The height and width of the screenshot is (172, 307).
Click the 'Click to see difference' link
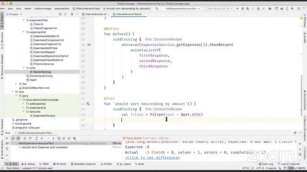153,158
